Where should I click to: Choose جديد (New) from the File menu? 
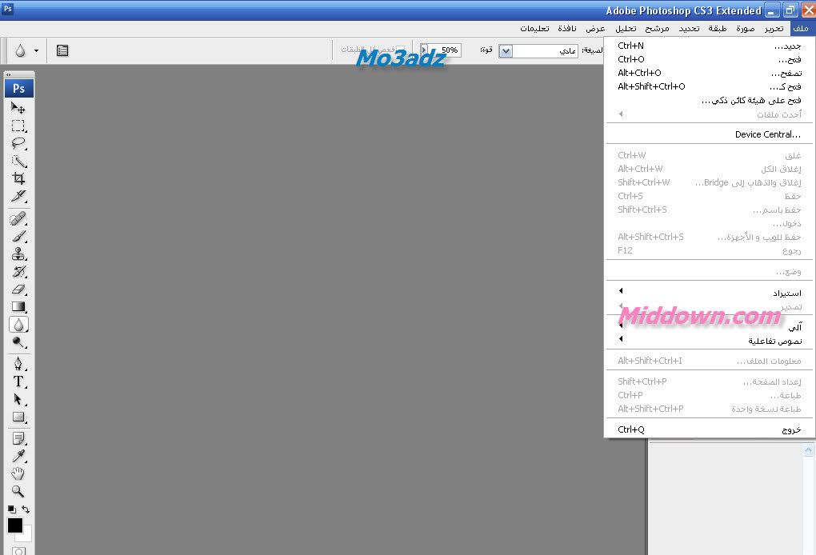(710, 46)
